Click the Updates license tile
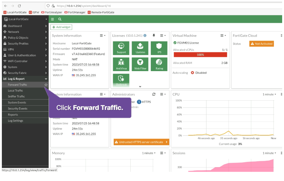This screenshot has width=284, height=181. tap(140, 48)
